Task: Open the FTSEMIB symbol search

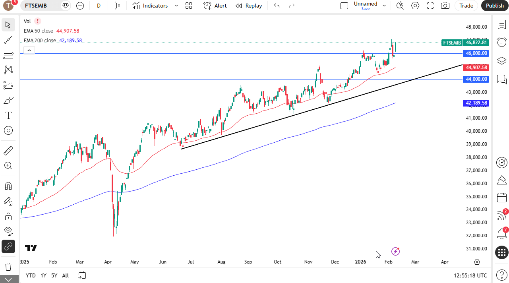Action: [36, 6]
